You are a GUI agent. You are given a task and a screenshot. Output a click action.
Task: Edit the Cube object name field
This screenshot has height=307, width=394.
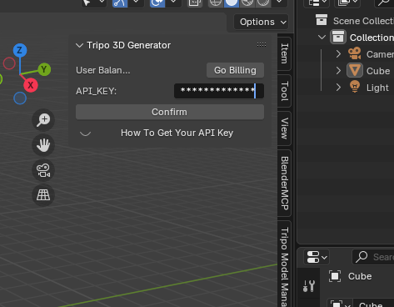tap(373, 304)
